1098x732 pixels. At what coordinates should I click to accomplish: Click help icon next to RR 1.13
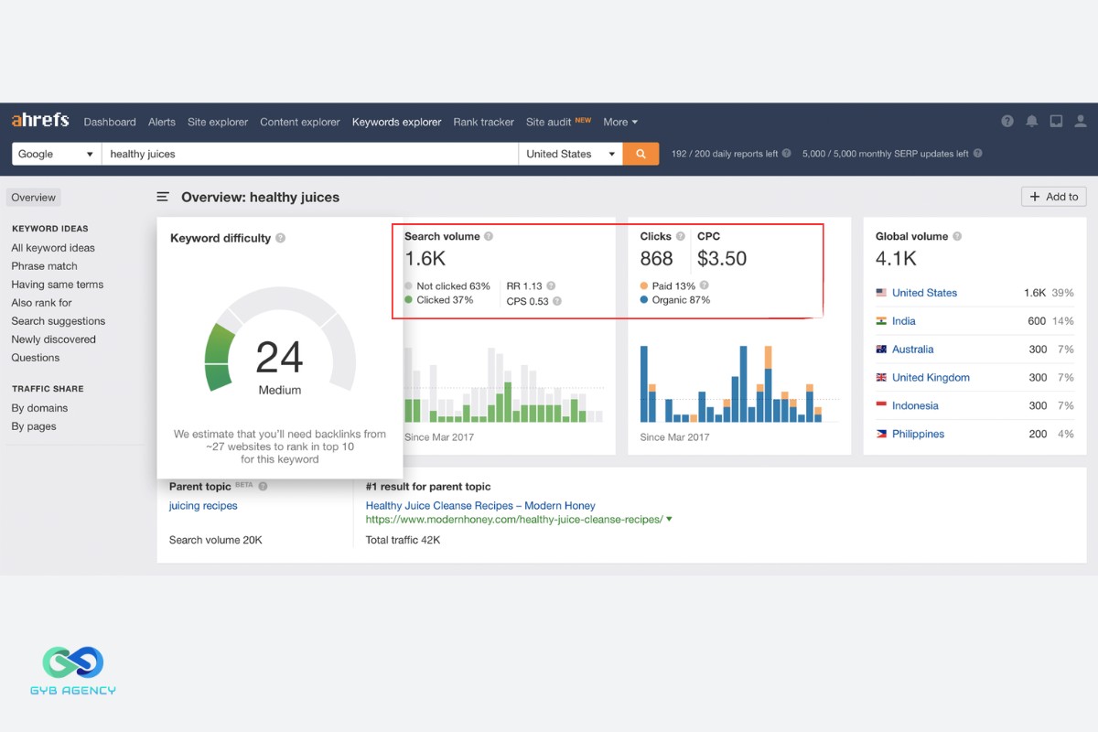[x=551, y=286]
